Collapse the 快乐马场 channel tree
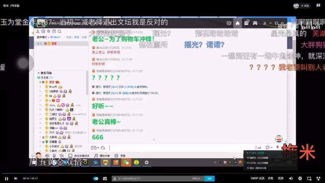This screenshot has width=325, height=183. (39, 73)
